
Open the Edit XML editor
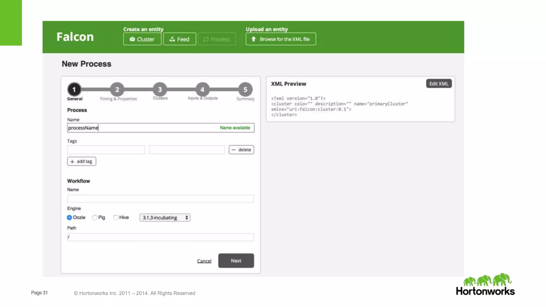tap(439, 83)
